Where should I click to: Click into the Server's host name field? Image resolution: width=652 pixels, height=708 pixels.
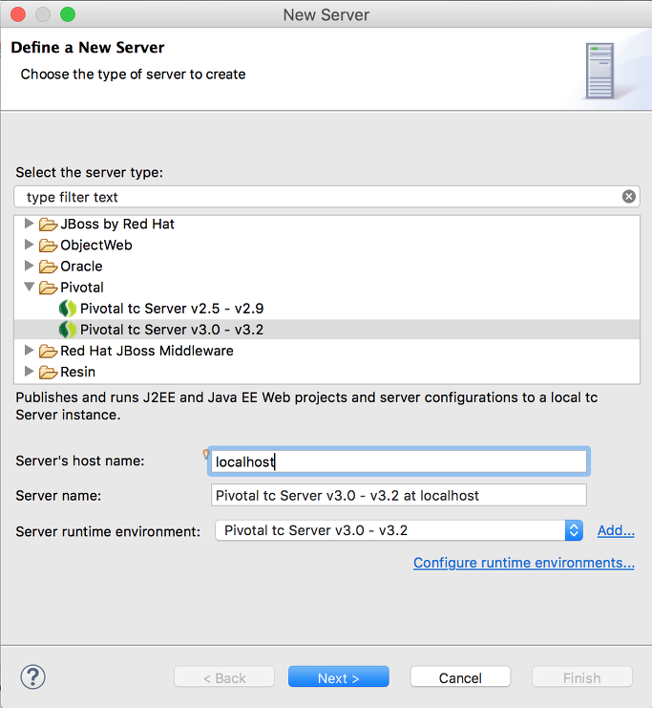(x=399, y=461)
